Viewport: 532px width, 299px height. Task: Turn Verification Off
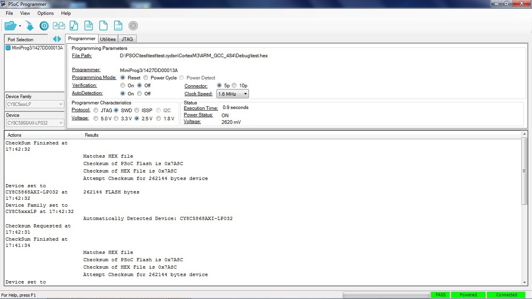(x=139, y=86)
